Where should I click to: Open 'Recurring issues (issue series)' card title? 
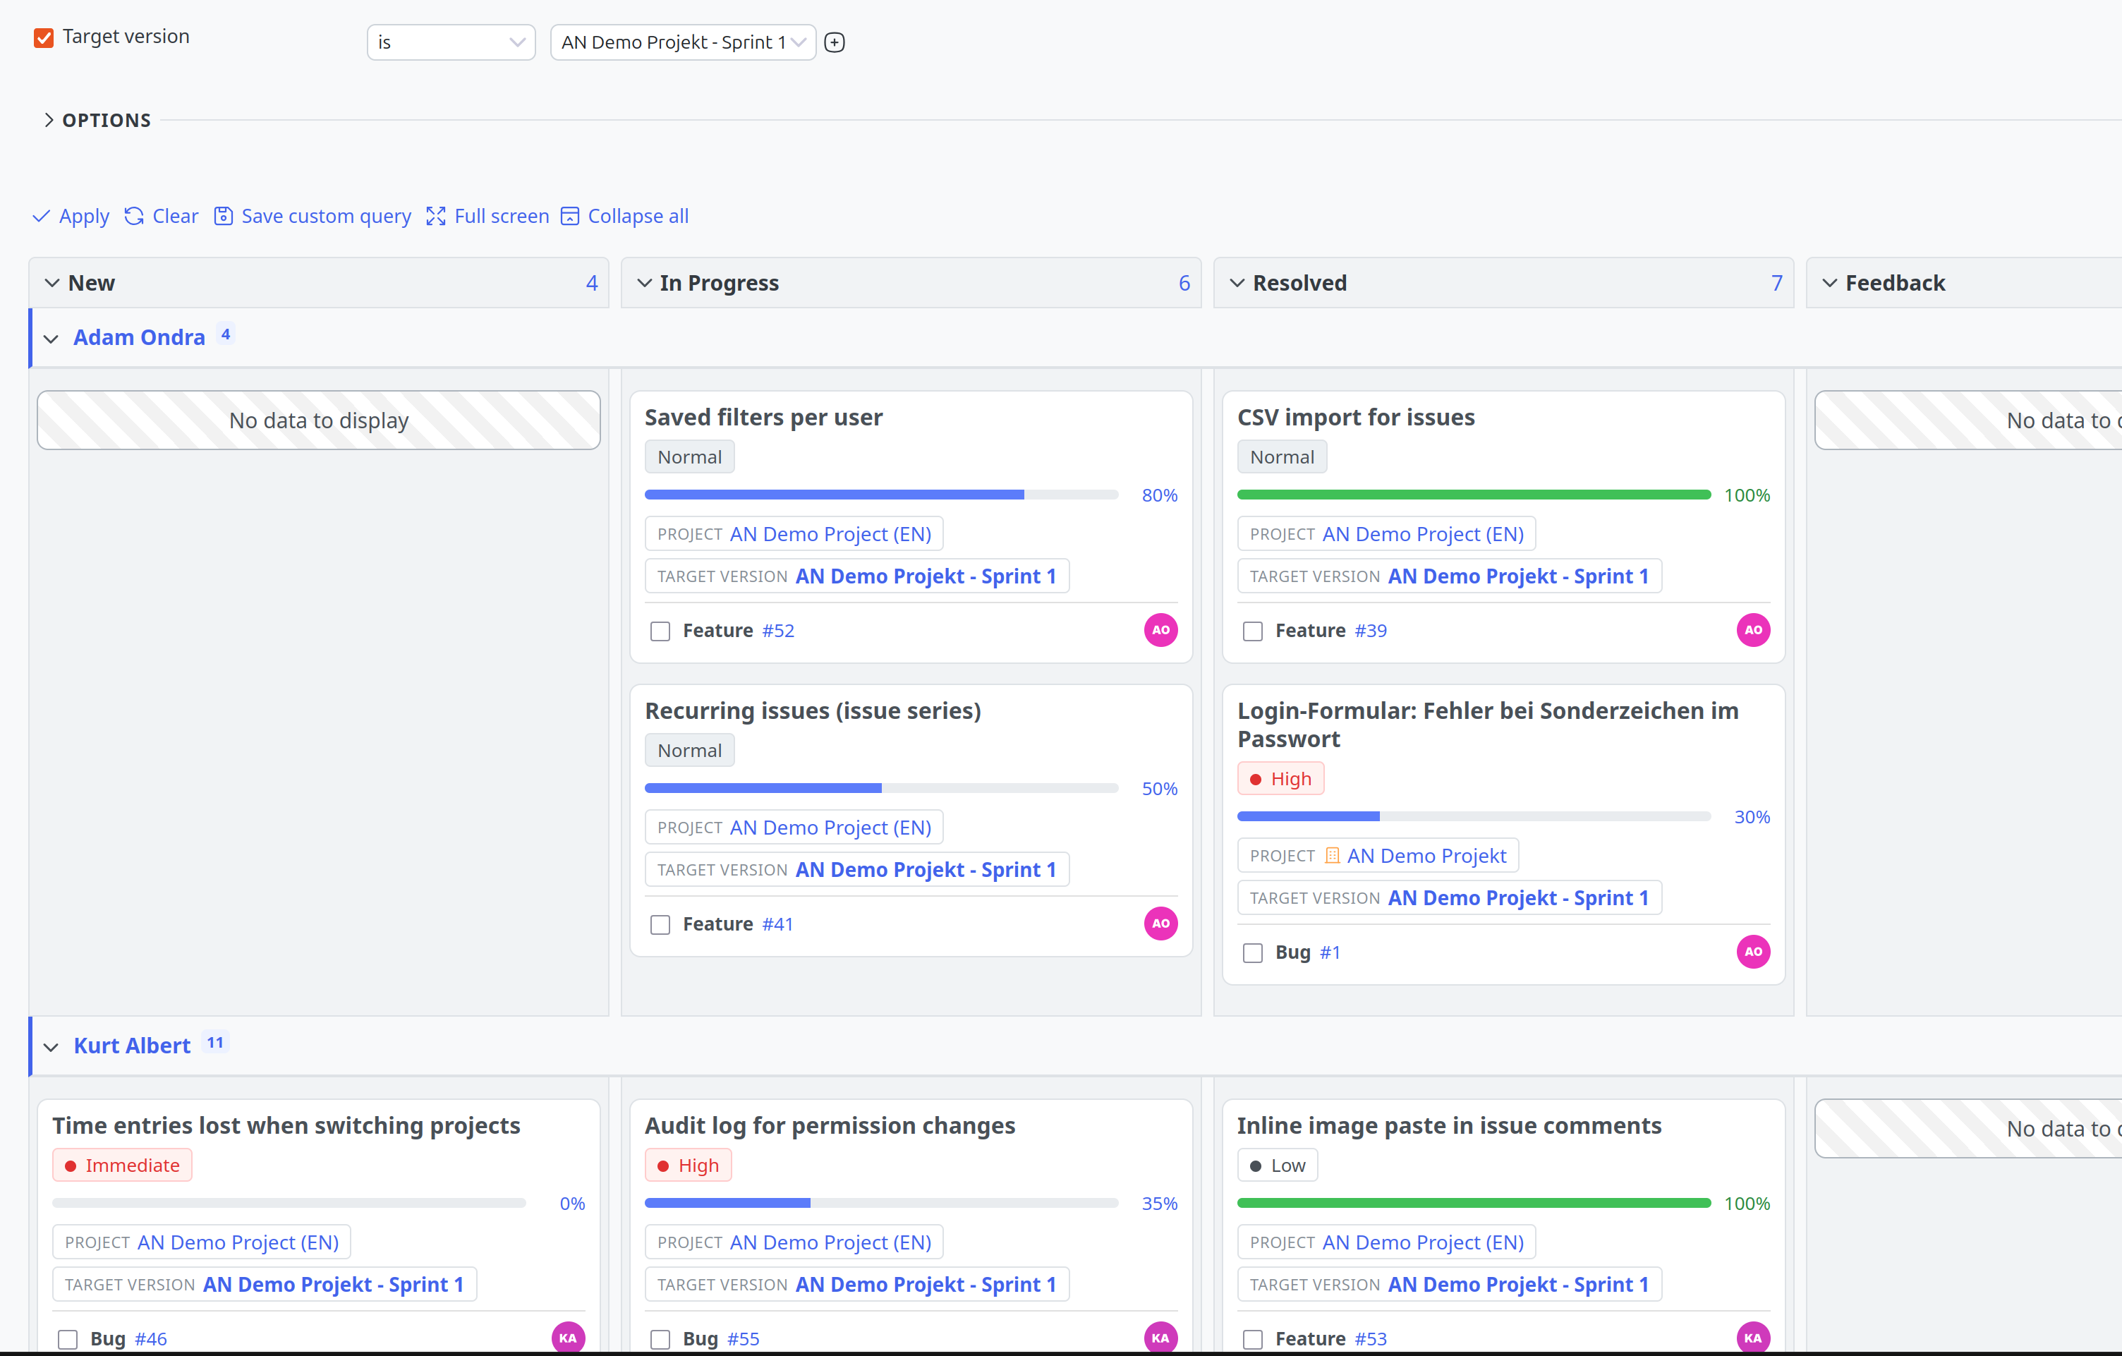tap(813, 710)
